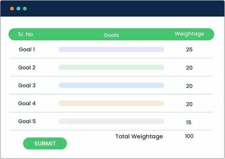Click the green window dot

[25, 8]
